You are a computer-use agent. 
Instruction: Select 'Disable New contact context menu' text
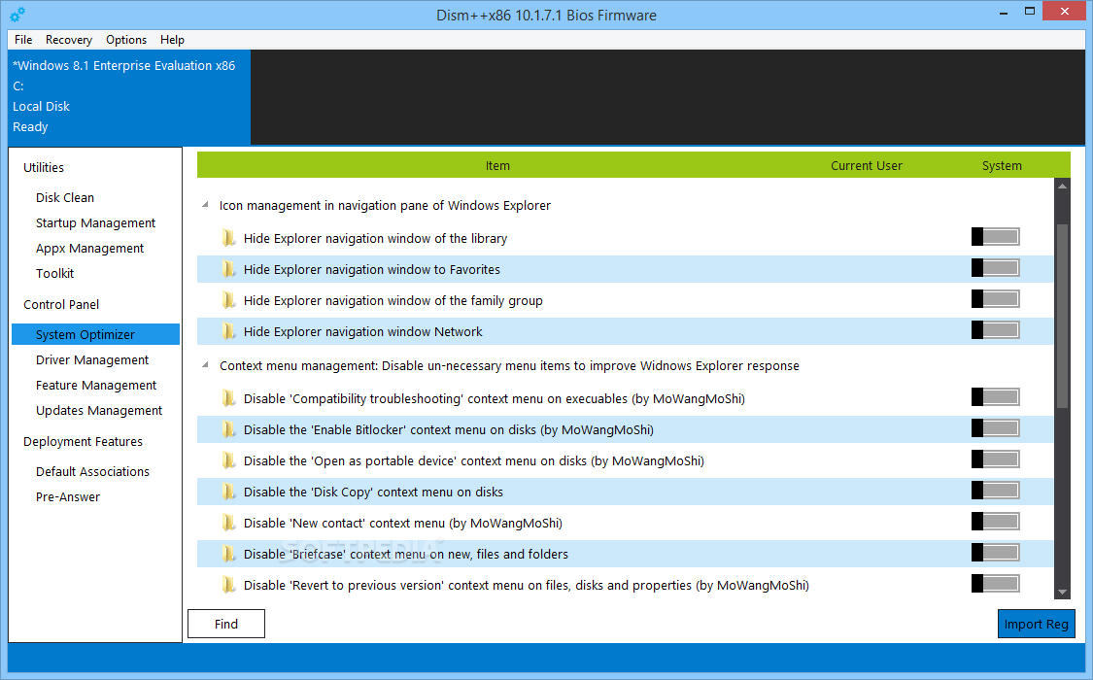click(403, 524)
